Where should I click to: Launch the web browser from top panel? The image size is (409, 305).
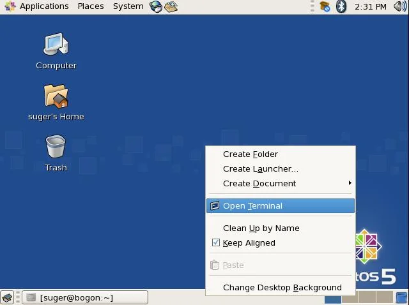coord(156,6)
